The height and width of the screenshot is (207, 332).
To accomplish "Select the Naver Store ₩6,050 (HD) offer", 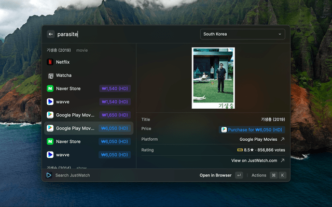I will (x=88, y=141).
